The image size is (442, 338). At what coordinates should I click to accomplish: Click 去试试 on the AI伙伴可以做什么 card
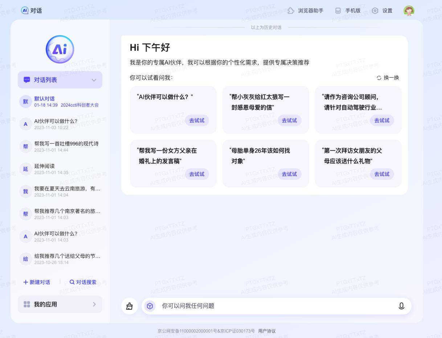196,120
